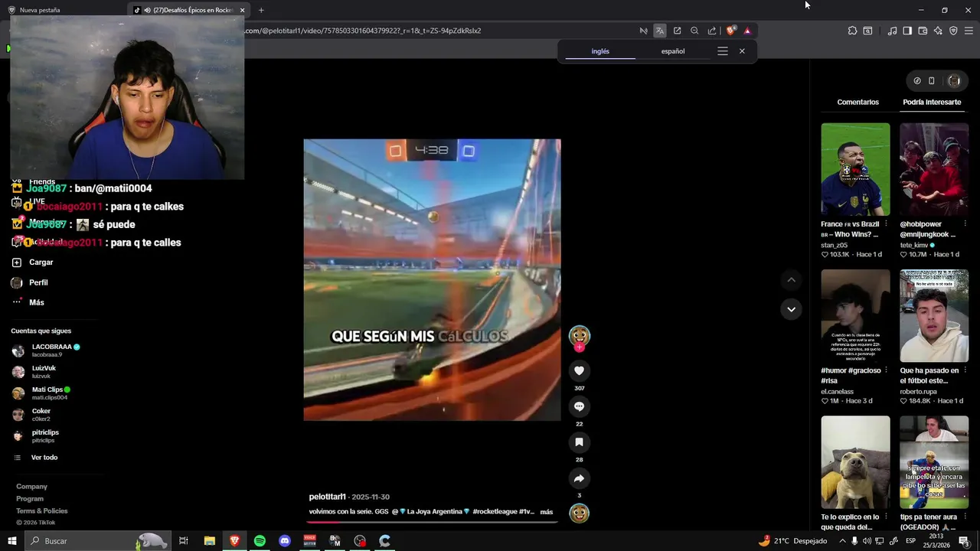Click the volume speaker icon in system tray
Viewport: 980px width, 551px height.
(x=867, y=541)
